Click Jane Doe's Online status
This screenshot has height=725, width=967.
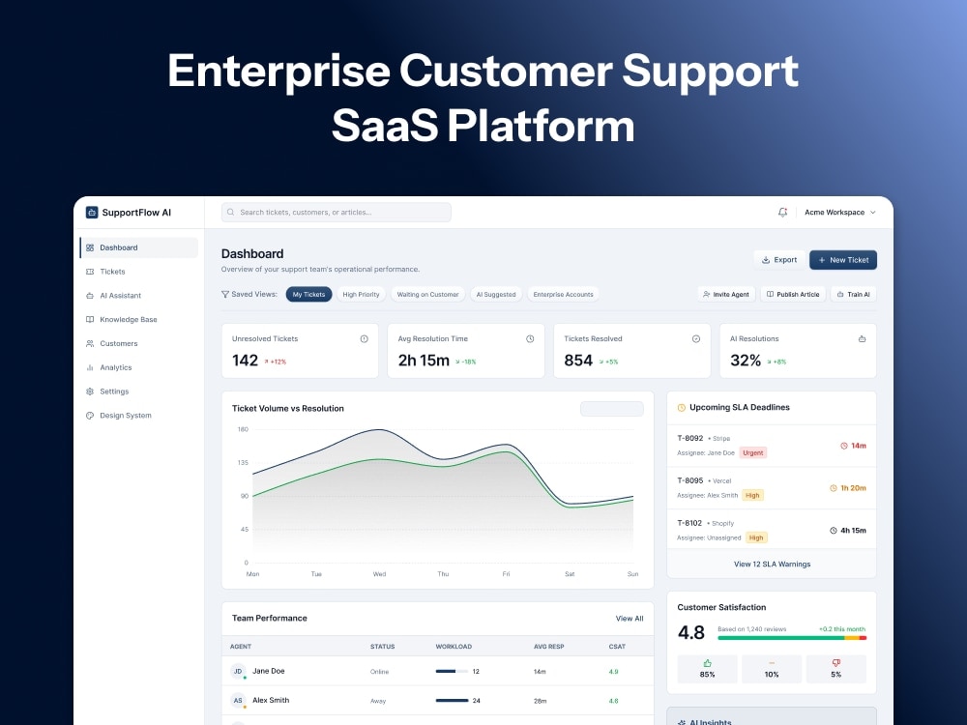(379, 672)
